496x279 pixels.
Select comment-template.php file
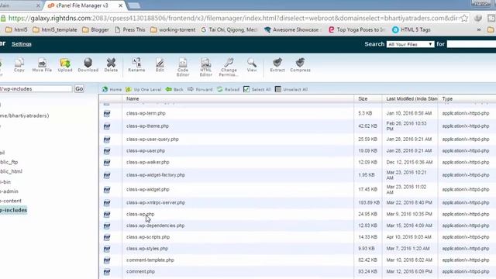pos(150,260)
